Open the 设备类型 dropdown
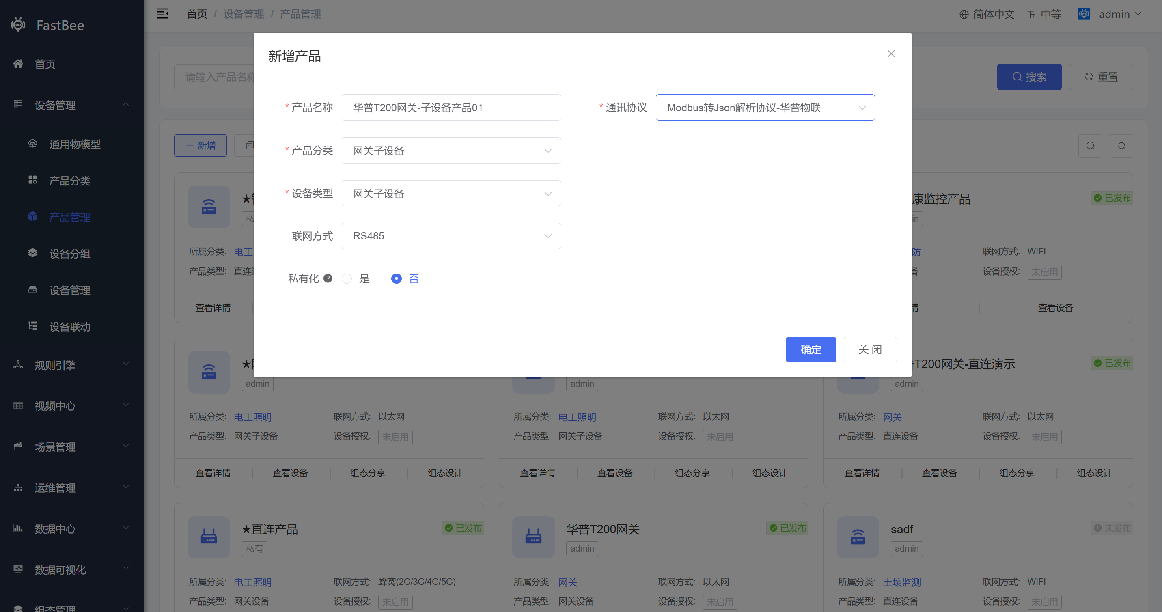 click(x=451, y=194)
